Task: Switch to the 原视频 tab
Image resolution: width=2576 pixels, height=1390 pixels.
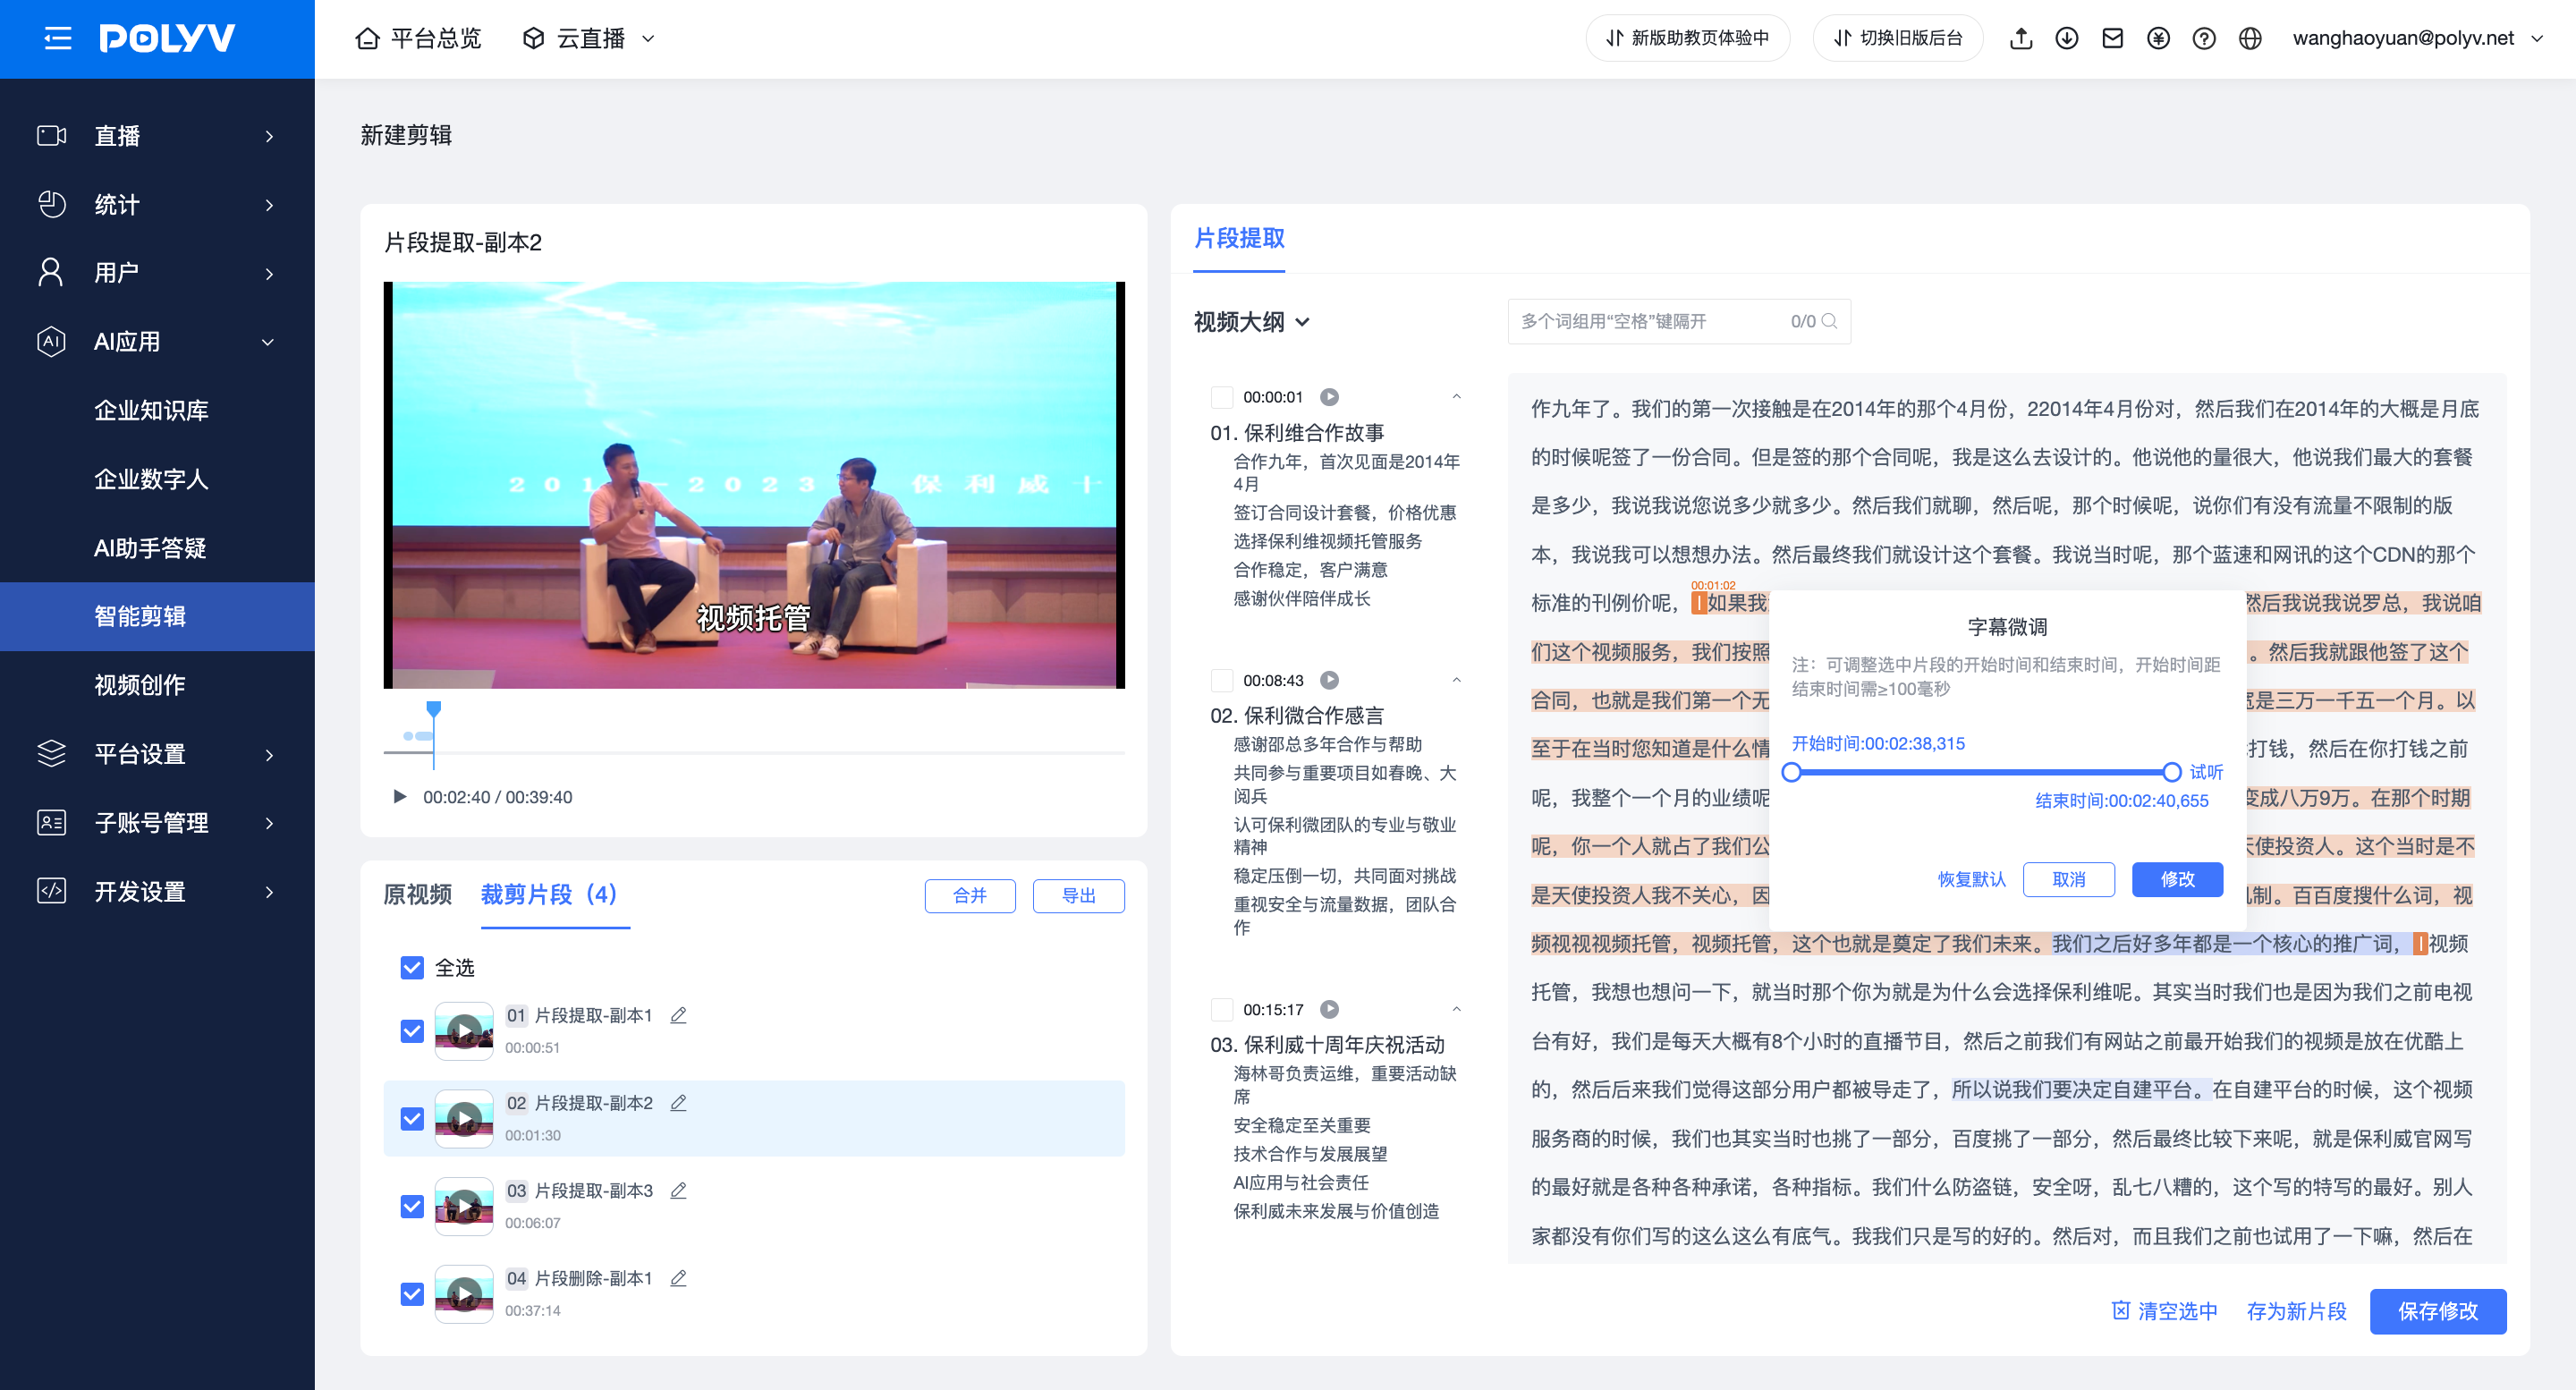Action: pyautogui.click(x=418, y=894)
